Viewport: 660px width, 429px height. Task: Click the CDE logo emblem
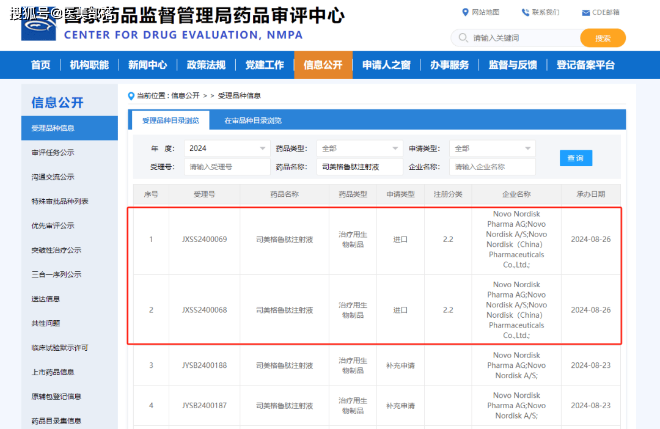(x=38, y=24)
